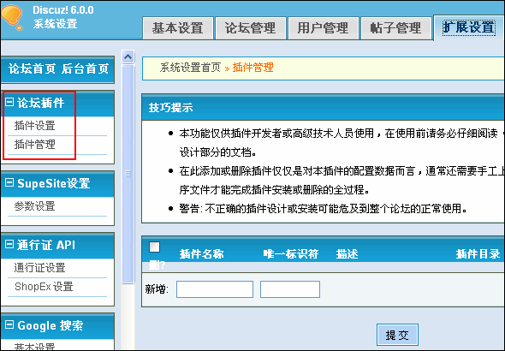Open the 帖子管理 tab

[395, 28]
